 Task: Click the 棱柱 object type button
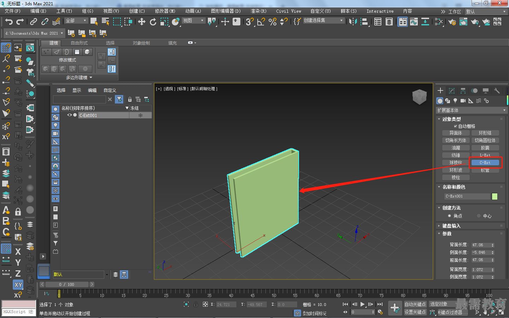(456, 177)
